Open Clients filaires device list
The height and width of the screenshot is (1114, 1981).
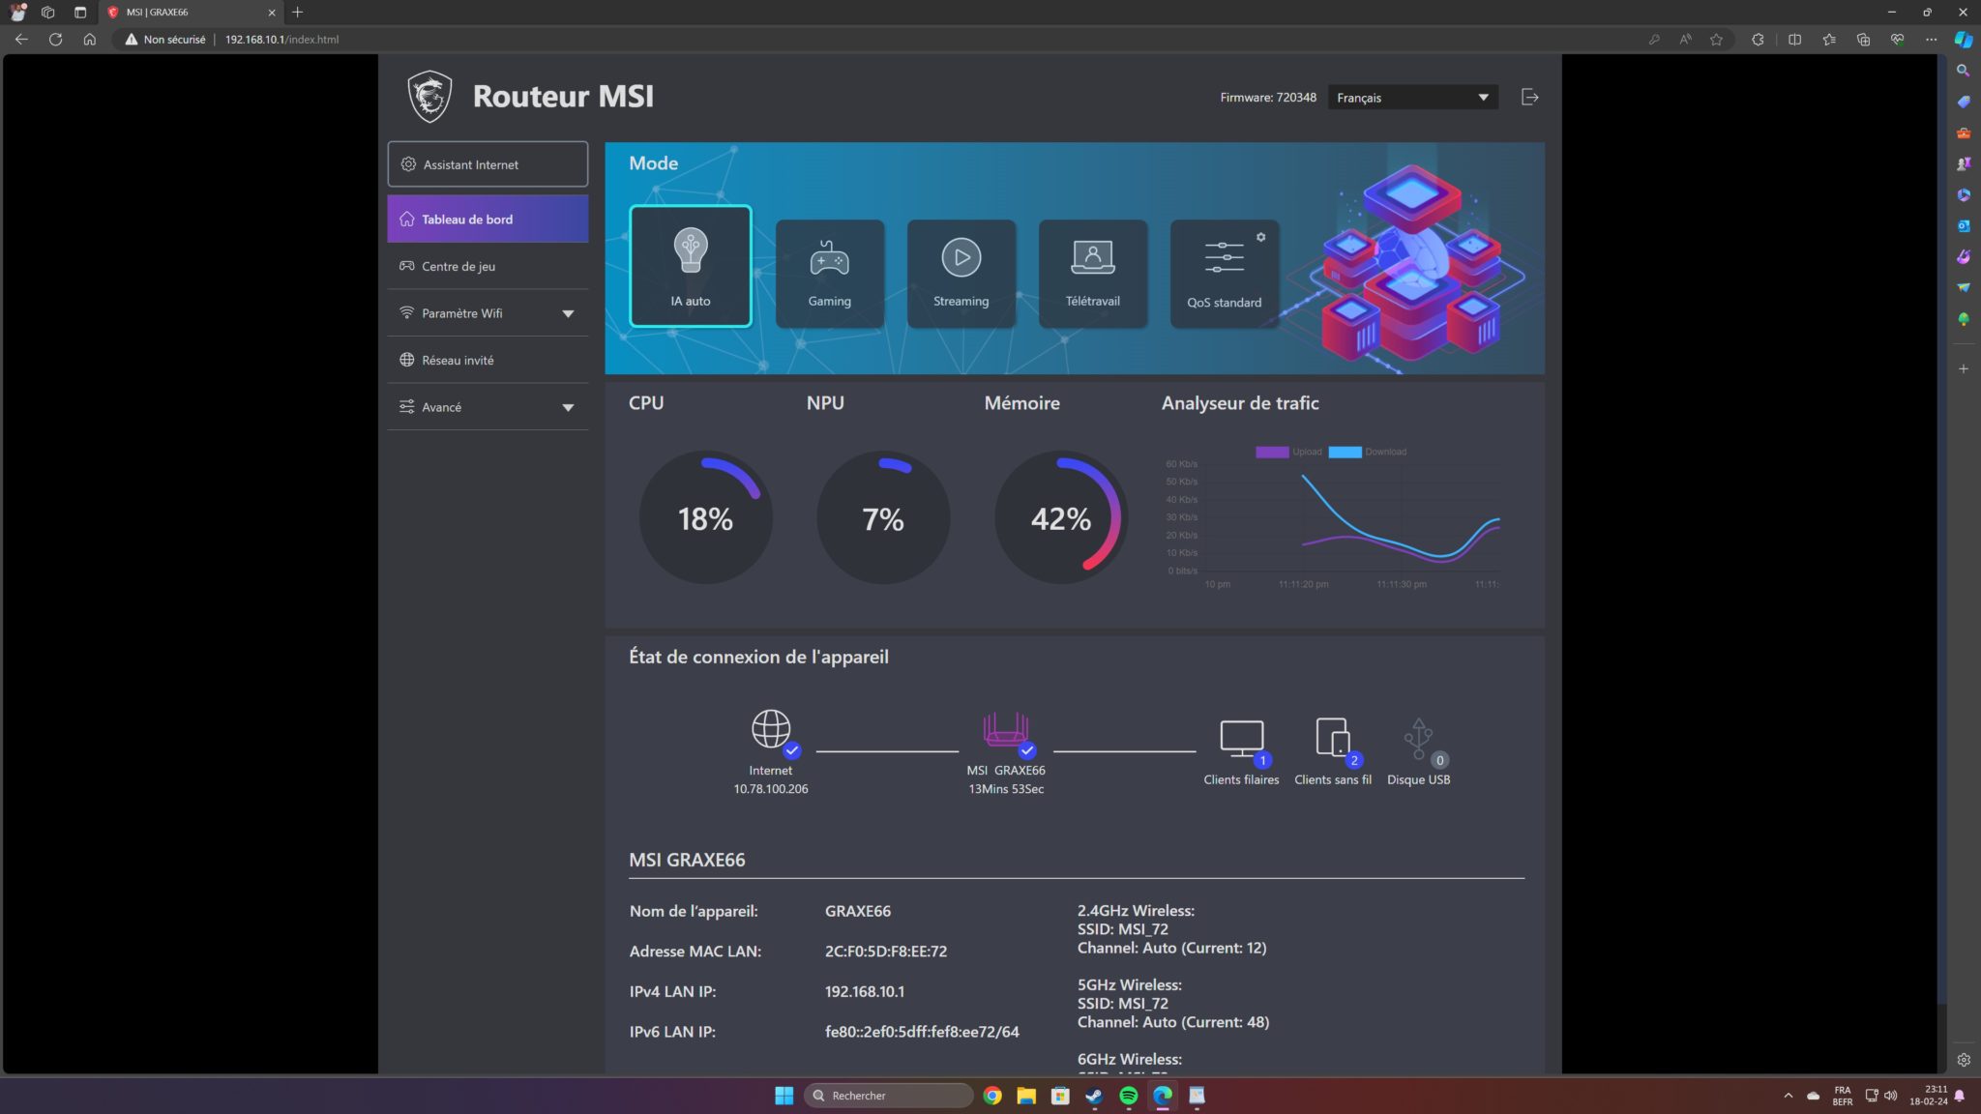point(1241,752)
